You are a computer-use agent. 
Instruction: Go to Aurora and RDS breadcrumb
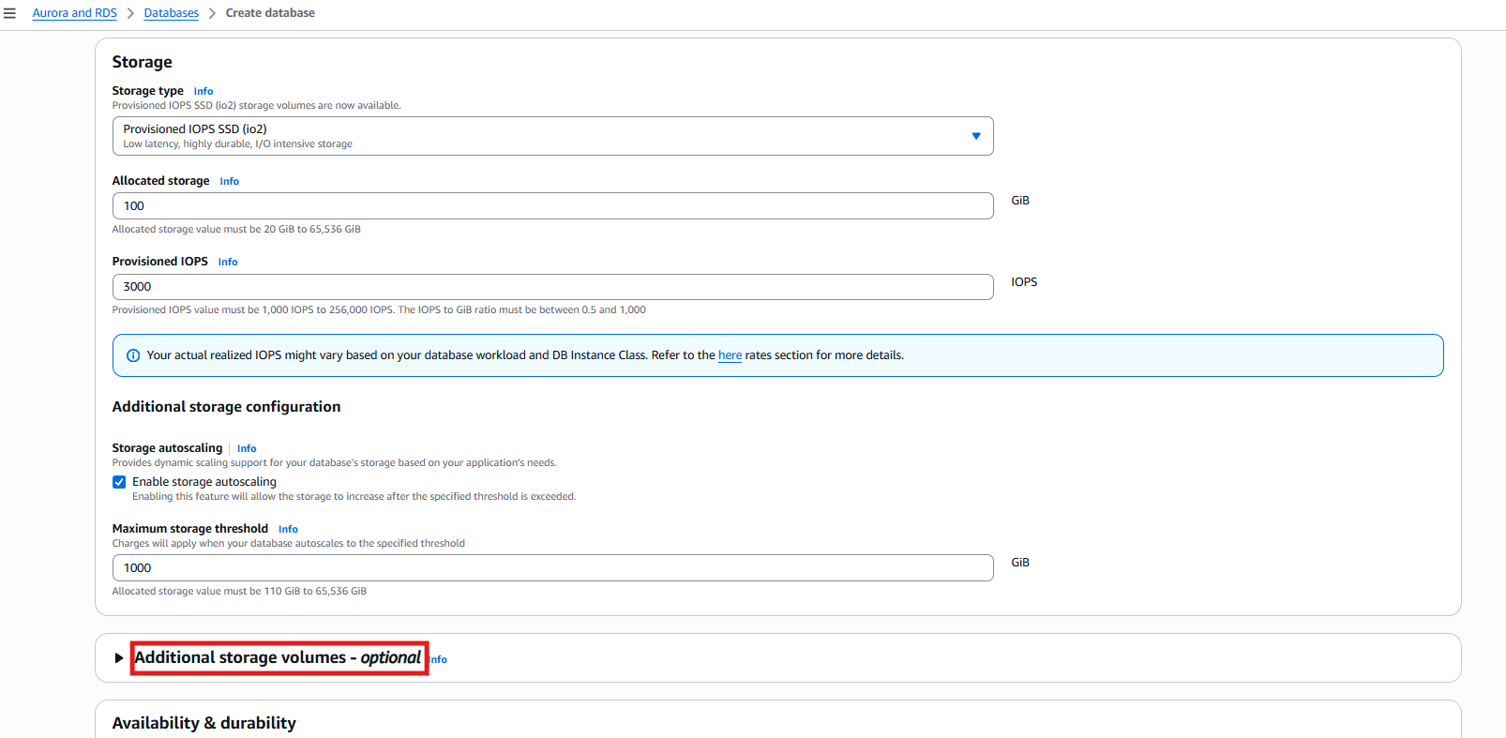[x=74, y=13]
